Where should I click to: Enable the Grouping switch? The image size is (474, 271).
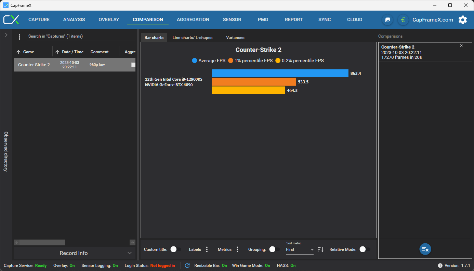[275, 249]
